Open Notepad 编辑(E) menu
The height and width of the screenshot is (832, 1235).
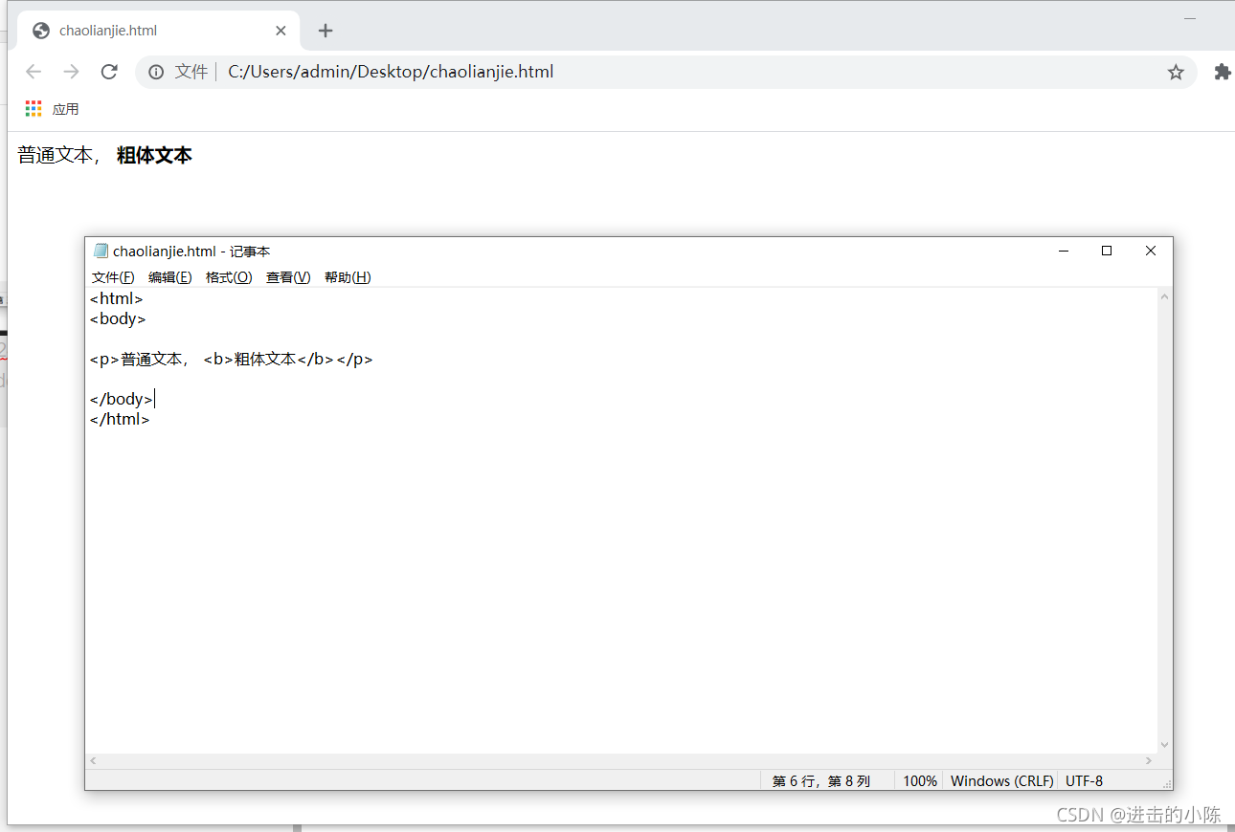(170, 277)
